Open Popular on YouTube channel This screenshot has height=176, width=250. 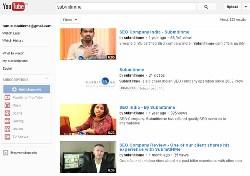[27, 98]
